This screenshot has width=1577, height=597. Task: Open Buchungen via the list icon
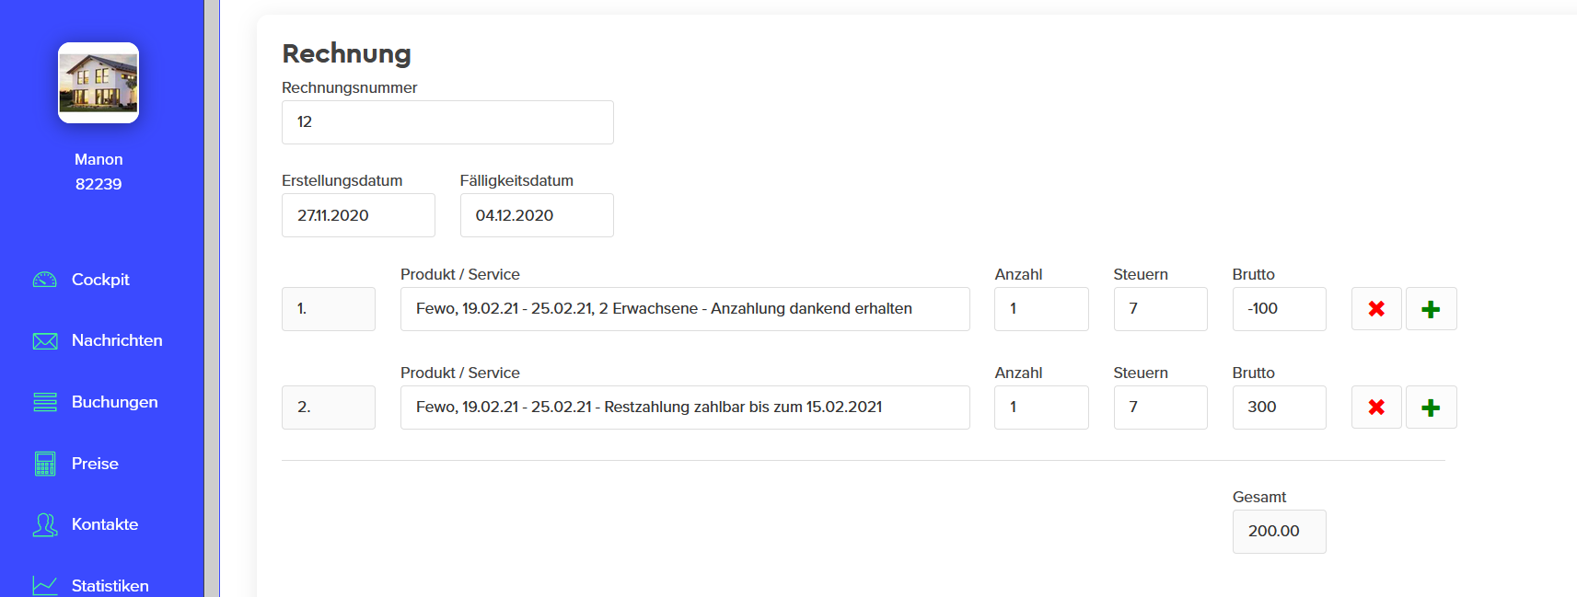point(45,402)
